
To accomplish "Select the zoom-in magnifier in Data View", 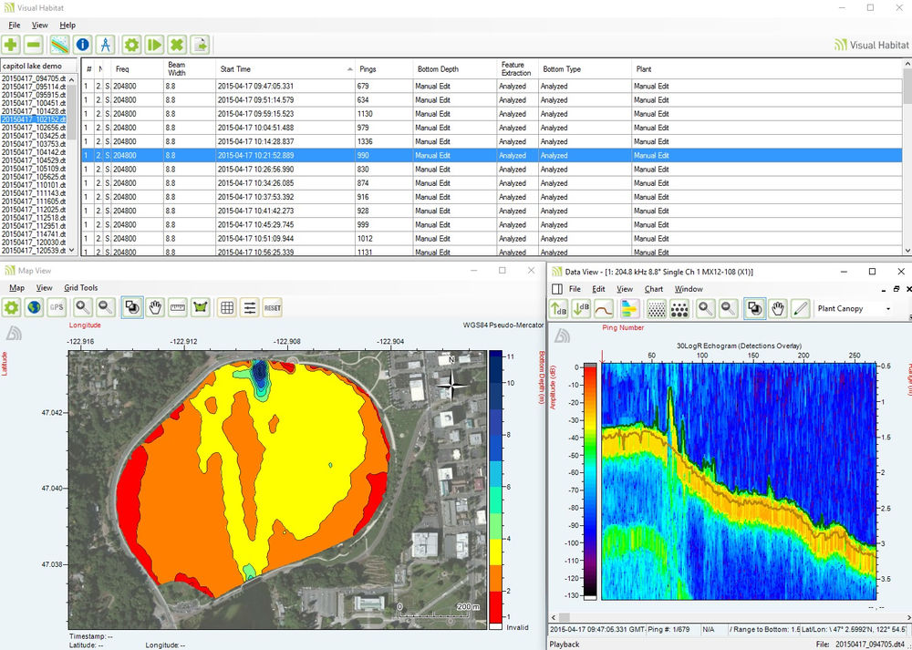I will pyautogui.click(x=704, y=308).
